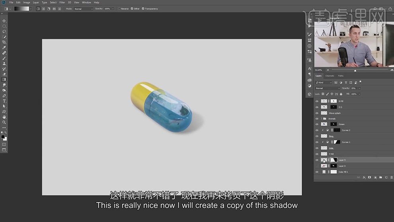Image resolution: width=394 pixels, height=222 pixels.
Task: Open the Window menu
Action: point(86,2)
